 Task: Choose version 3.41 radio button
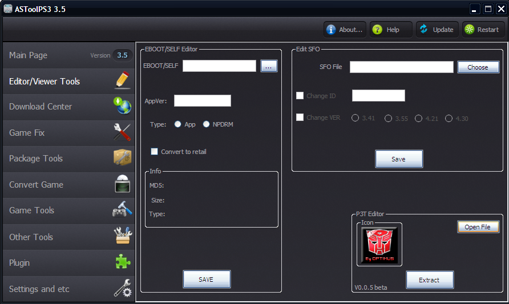pos(355,118)
